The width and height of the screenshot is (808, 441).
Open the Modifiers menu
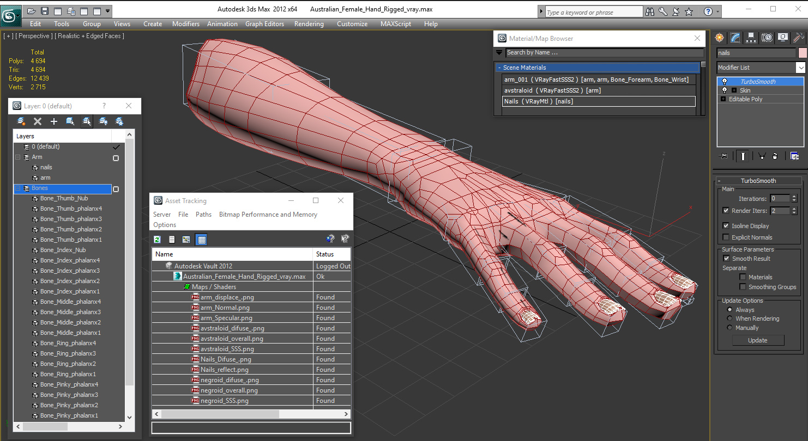click(186, 24)
